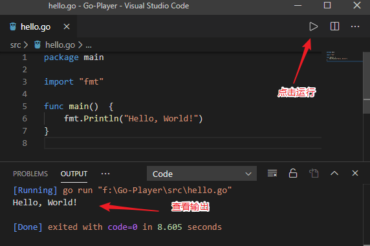
Task: Switch to the PROBLEMS panel tab
Action: 30,174
